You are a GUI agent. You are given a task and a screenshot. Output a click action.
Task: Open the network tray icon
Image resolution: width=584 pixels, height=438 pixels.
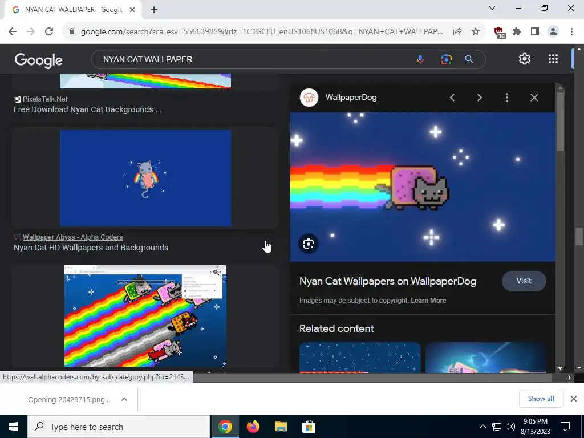pyautogui.click(x=497, y=427)
